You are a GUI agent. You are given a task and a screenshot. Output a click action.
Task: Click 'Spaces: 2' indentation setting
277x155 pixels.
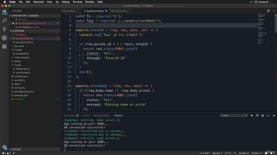pyautogui.click(x=217, y=153)
